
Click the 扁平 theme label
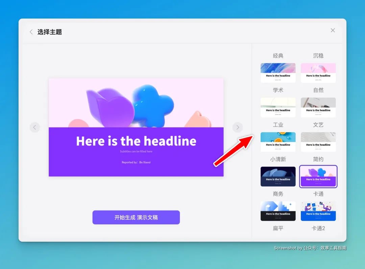[278, 228]
